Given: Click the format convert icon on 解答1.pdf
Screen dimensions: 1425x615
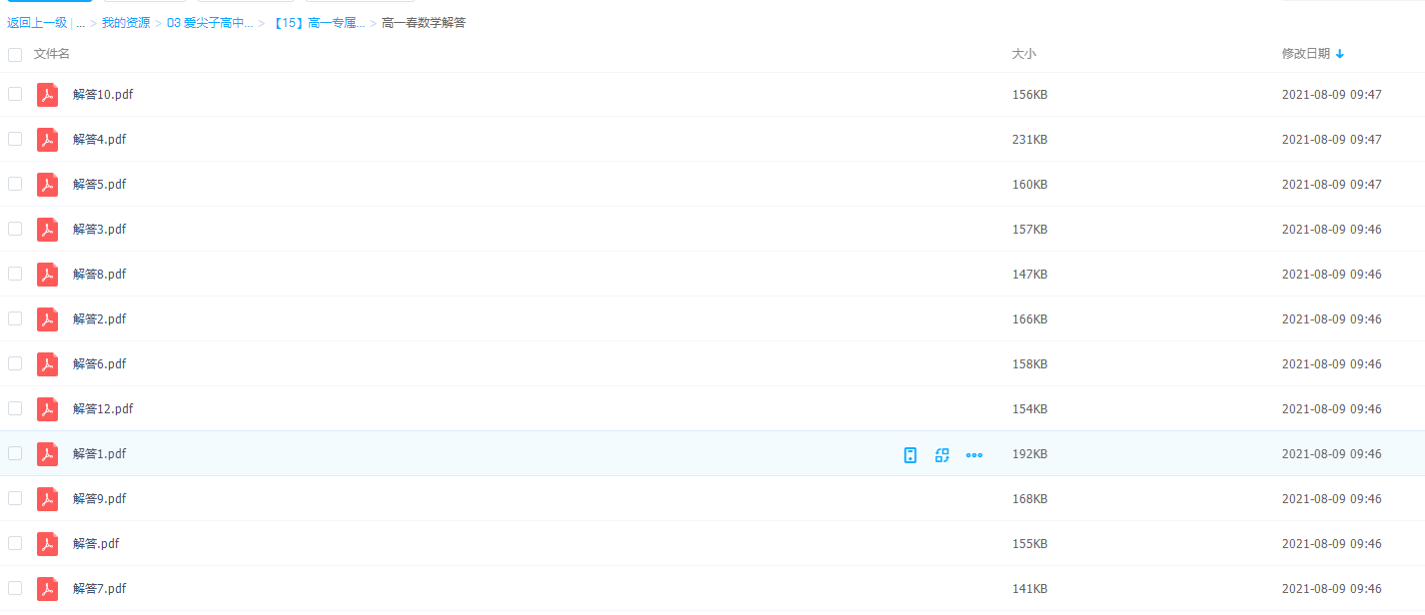Looking at the screenshot, I should (x=941, y=455).
